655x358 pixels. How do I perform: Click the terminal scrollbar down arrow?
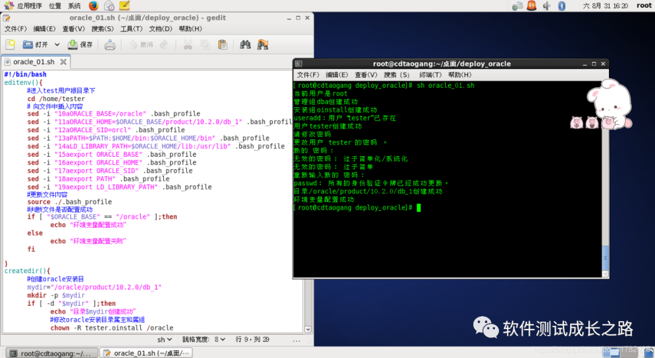tap(605, 274)
